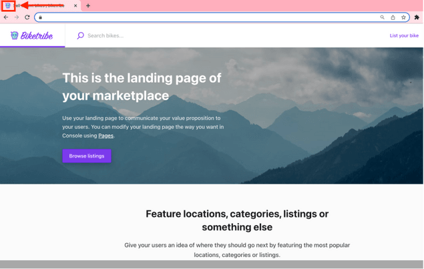This screenshot has height=269, width=424.
Task: Click the Search bikes input field
Action: coord(134,35)
